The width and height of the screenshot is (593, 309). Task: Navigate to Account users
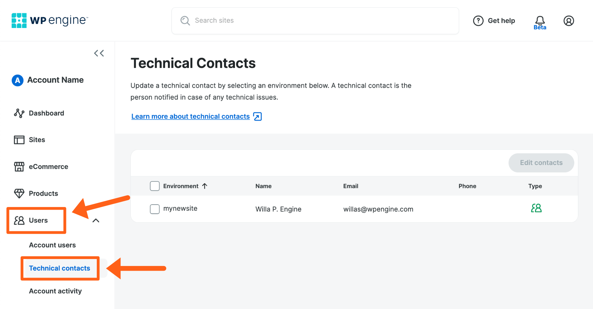pos(52,245)
